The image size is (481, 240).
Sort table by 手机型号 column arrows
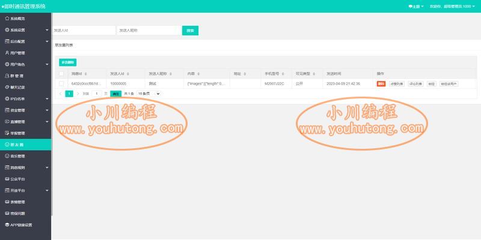[x=283, y=74]
